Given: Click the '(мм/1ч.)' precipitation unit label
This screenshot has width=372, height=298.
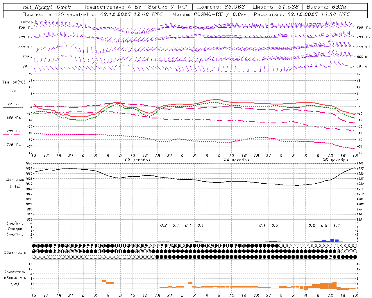Looking at the screenshot, I should 15,234.
